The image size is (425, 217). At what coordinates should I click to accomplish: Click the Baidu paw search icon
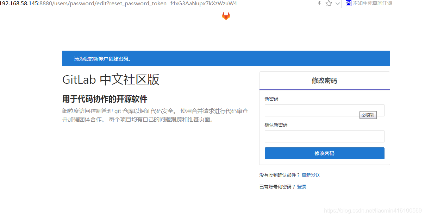pyautogui.click(x=348, y=3)
